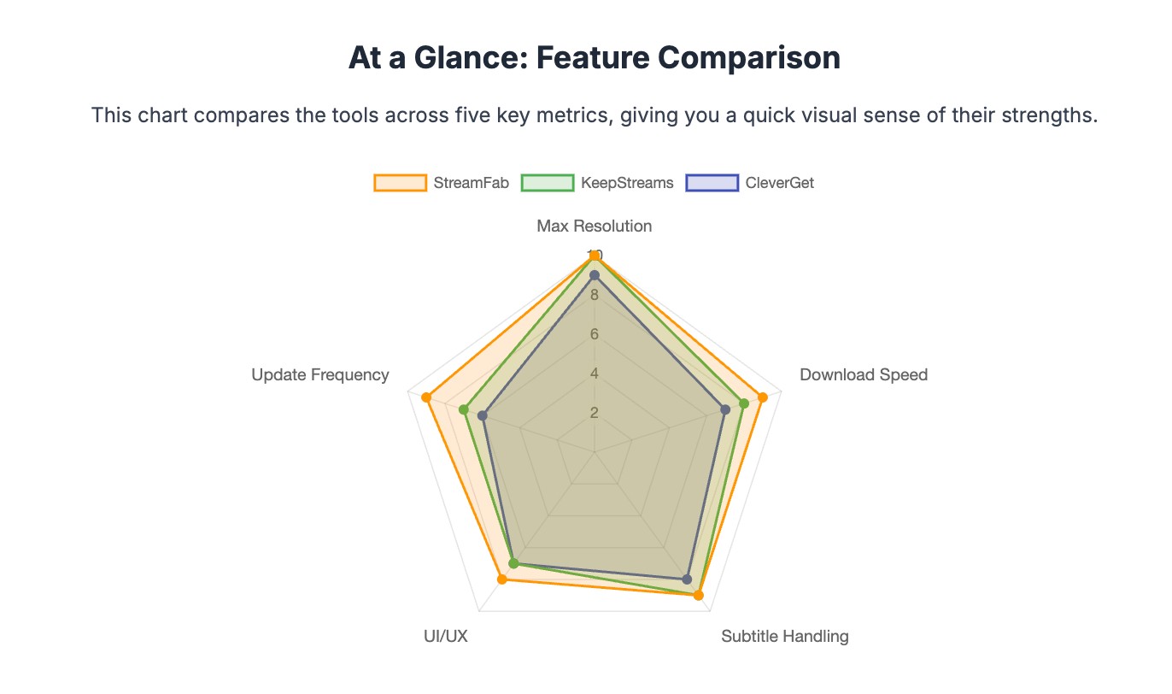Click the StreamFab legend text label
The width and height of the screenshot is (1172, 694).
tap(472, 183)
